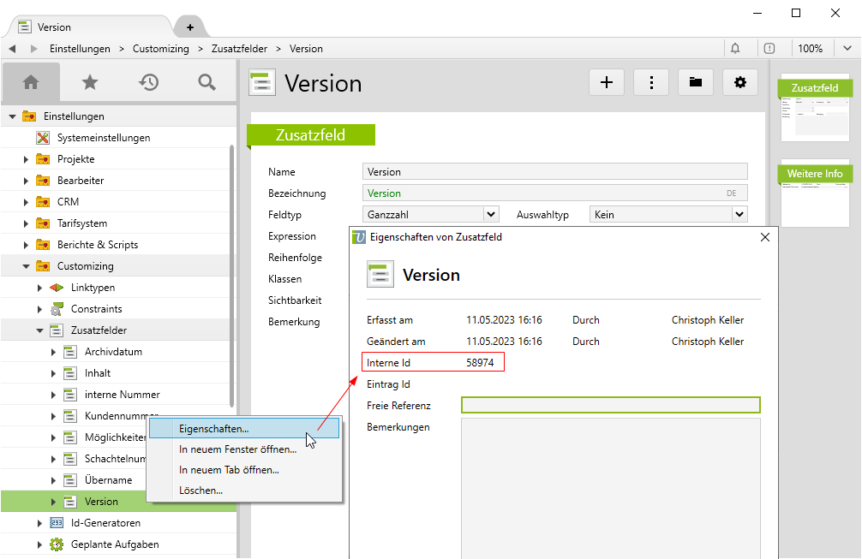The image size is (862, 559).
Task: Select Eigenschaften in the context menu
Action: tap(214, 428)
